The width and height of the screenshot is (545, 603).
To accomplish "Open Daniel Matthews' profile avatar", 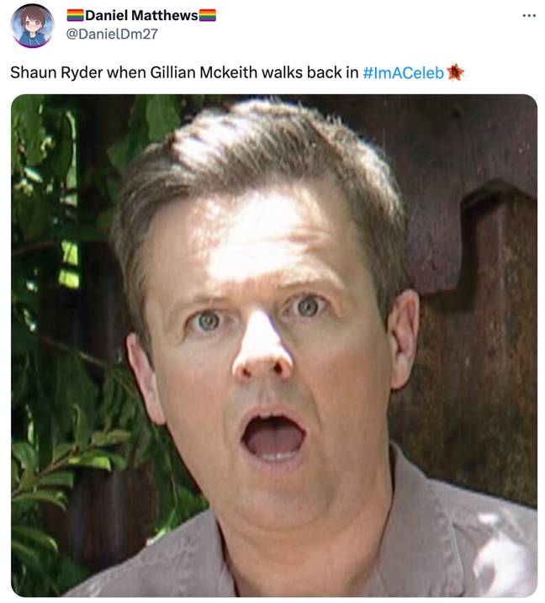I will click(x=32, y=25).
